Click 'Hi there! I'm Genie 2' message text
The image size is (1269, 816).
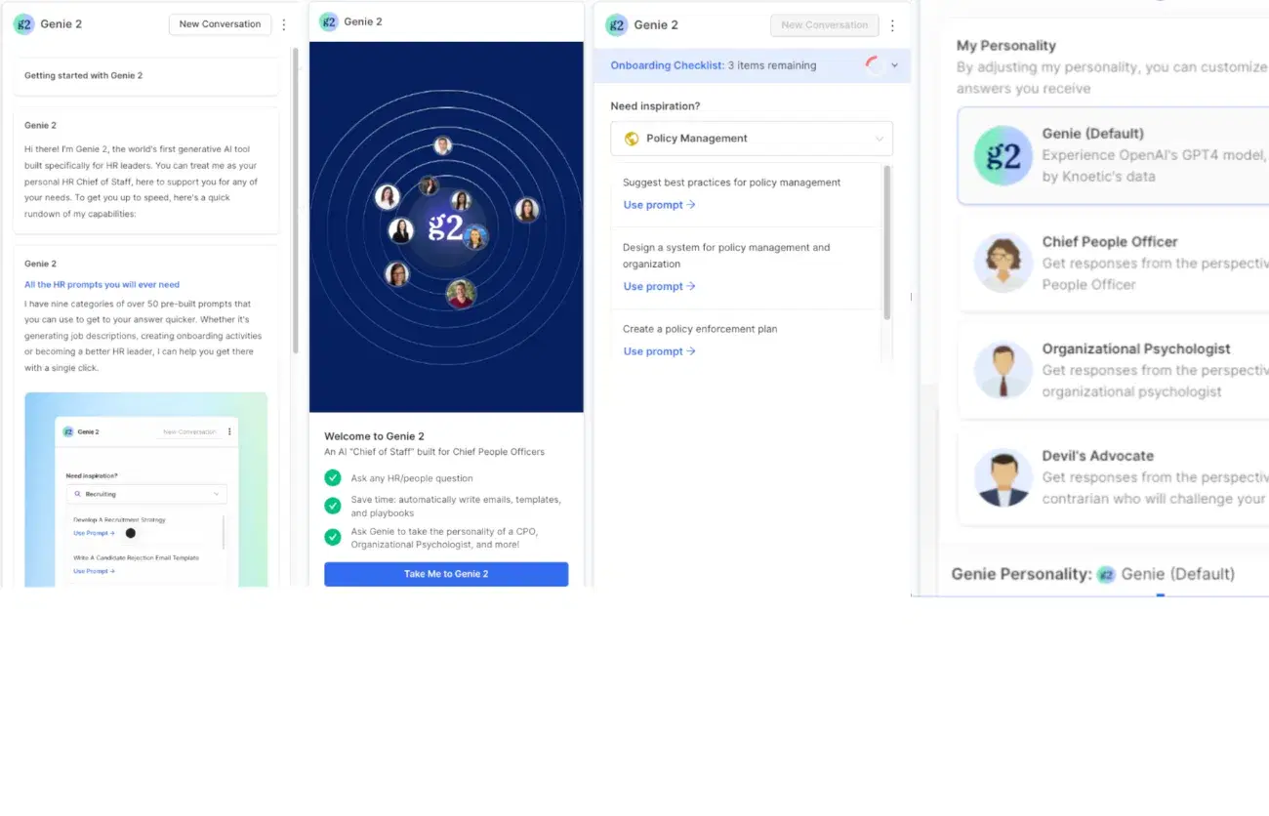(141, 182)
